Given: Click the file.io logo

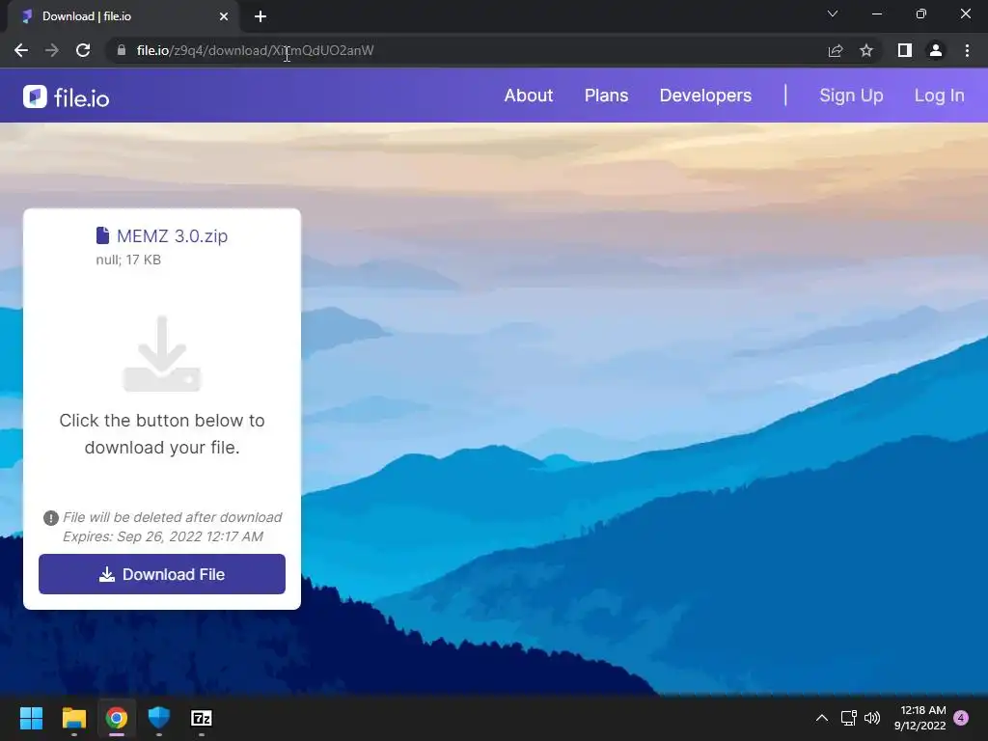Looking at the screenshot, I should pyautogui.click(x=67, y=97).
